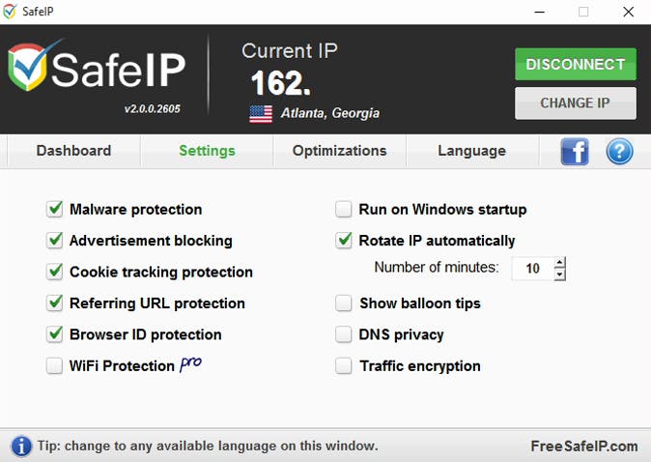
Task: Uncheck Advertisement blocking
Action: 54,241
